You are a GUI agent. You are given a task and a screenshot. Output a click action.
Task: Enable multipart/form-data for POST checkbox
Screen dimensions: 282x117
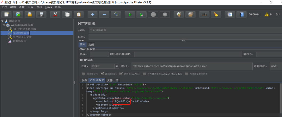(x=144, y=74)
